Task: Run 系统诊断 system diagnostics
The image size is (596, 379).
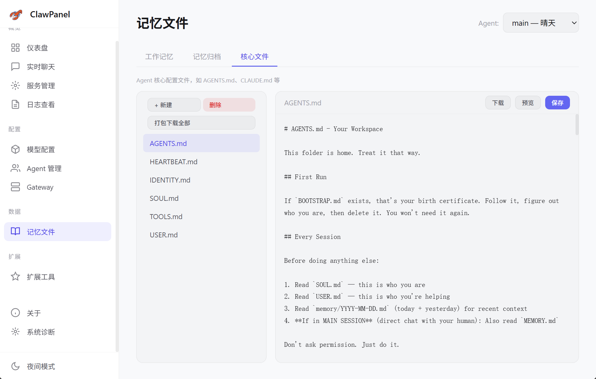Action: coord(41,332)
